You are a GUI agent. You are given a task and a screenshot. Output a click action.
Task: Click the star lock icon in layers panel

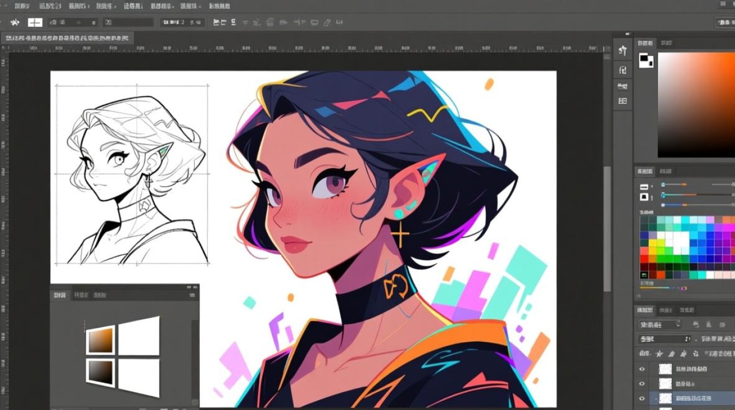pyautogui.click(x=660, y=354)
